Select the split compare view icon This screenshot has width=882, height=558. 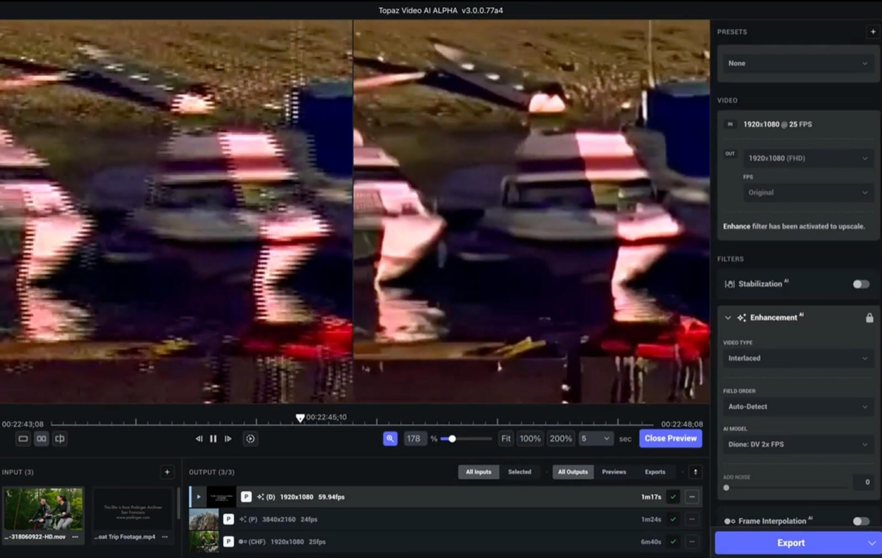(60, 439)
